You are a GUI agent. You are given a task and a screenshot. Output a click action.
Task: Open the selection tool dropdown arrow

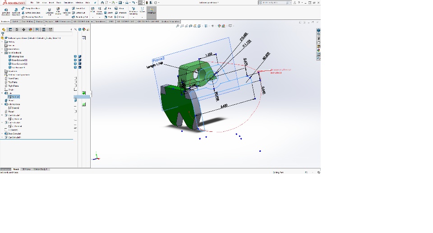(x=143, y=3)
